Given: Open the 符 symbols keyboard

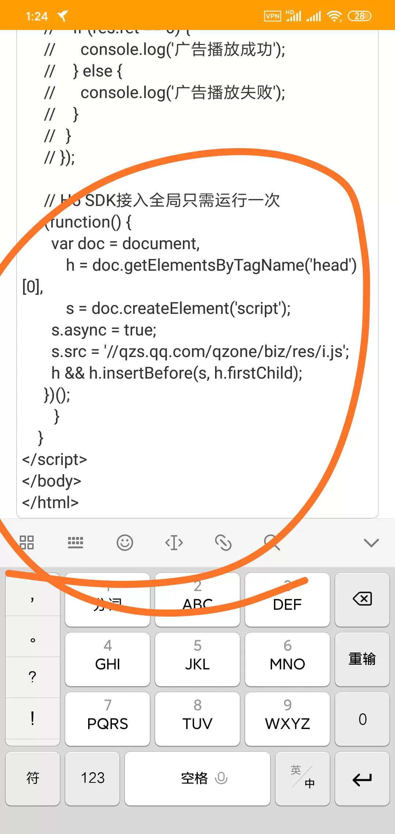Looking at the screenshot, I should [x=33, y=778].
